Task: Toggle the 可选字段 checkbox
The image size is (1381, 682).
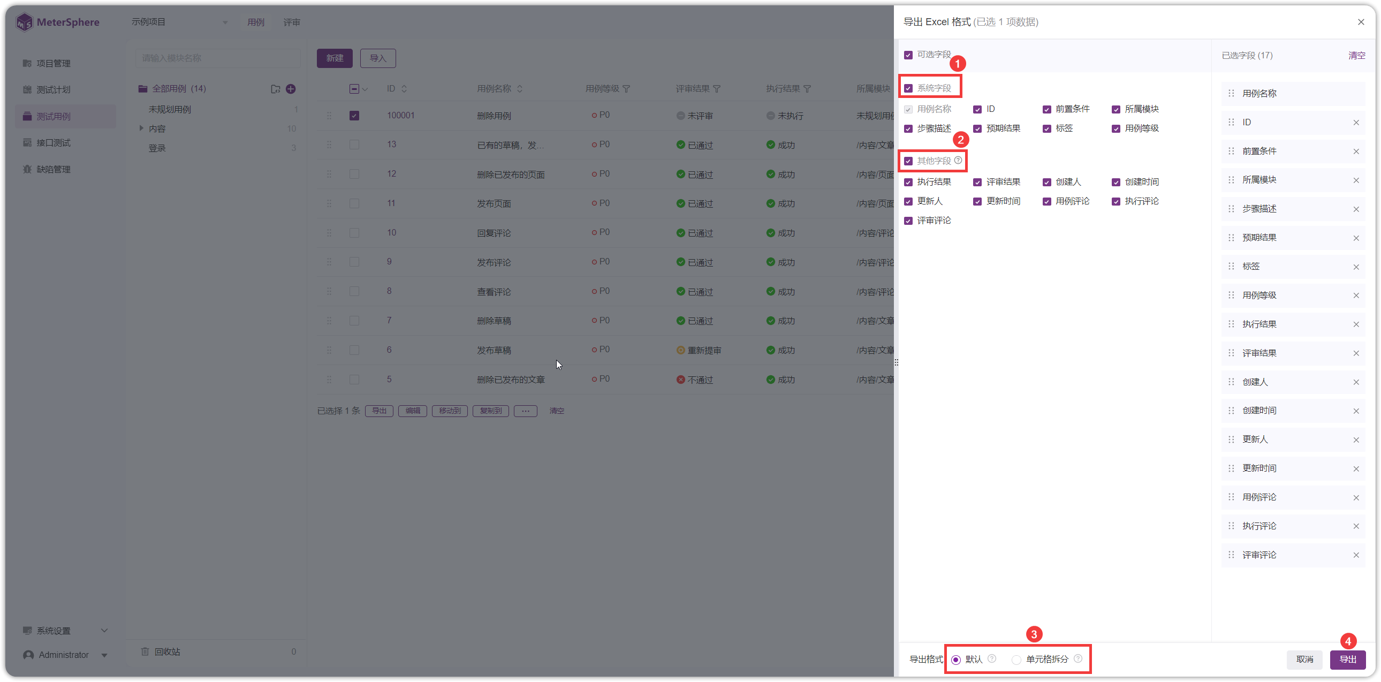Action: (x=908, y=55)
